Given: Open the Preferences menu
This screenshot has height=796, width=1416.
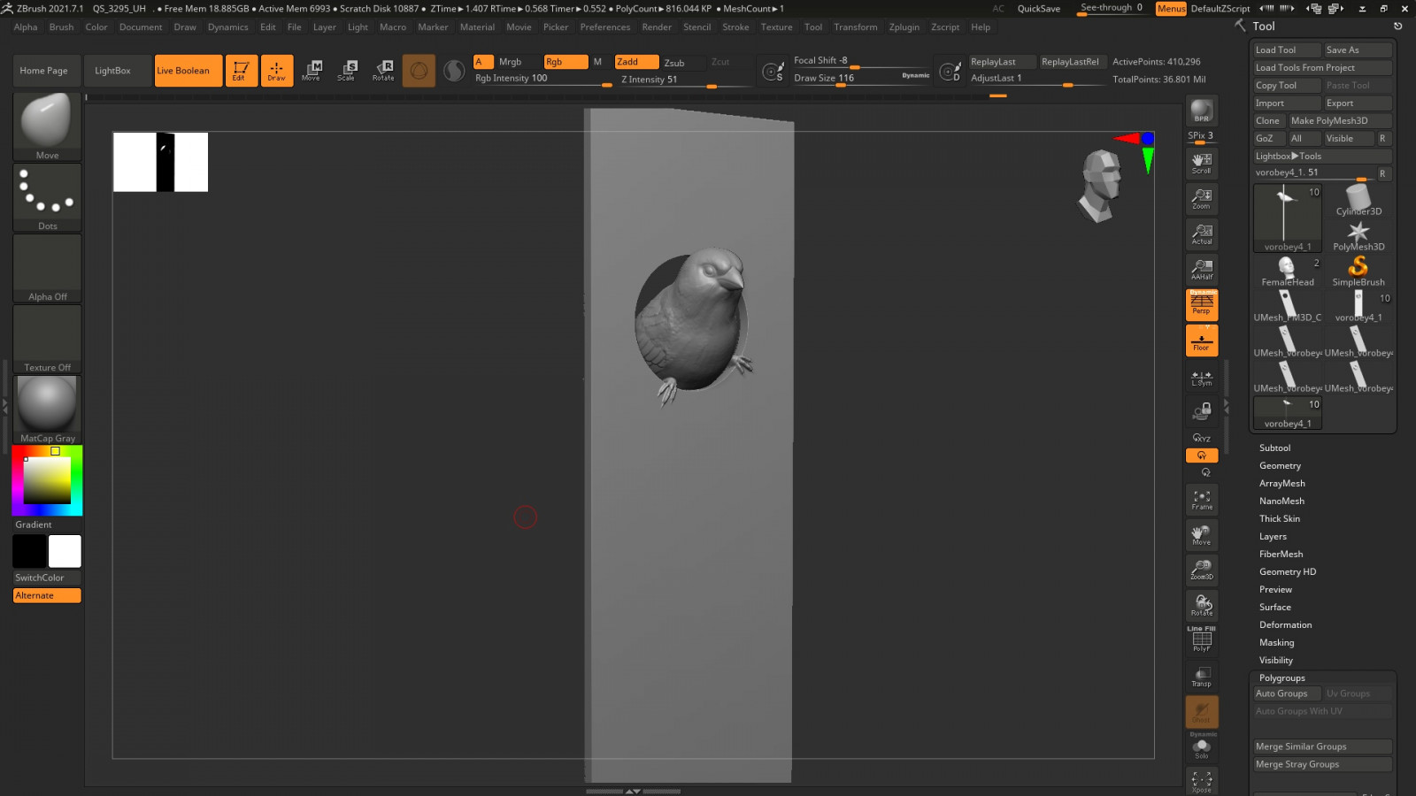Looking at the screenshot, I should click(605, 27).
